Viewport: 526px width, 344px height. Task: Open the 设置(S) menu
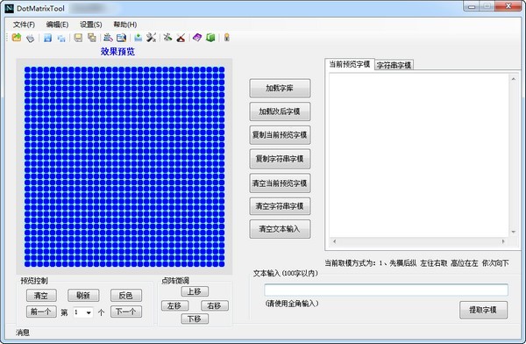(x=91, y=25)
